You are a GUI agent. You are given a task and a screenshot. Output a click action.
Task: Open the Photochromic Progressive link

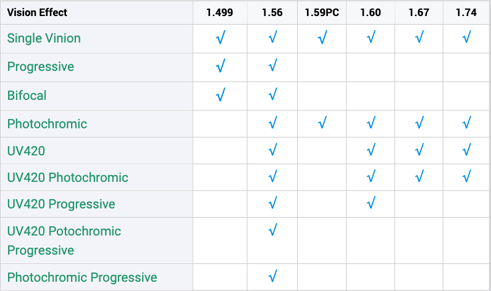pyautogui.click(x=82, y=277)
